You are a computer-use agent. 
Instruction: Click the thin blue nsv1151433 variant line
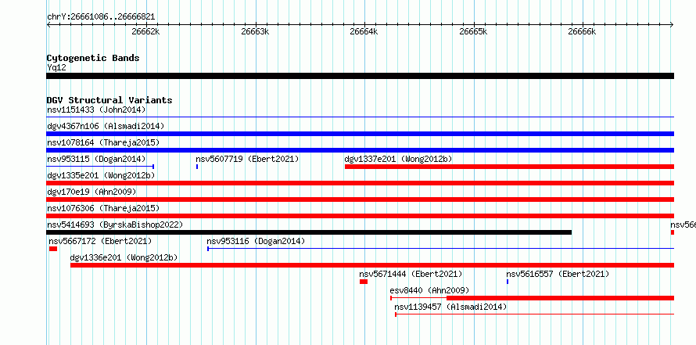360,117
